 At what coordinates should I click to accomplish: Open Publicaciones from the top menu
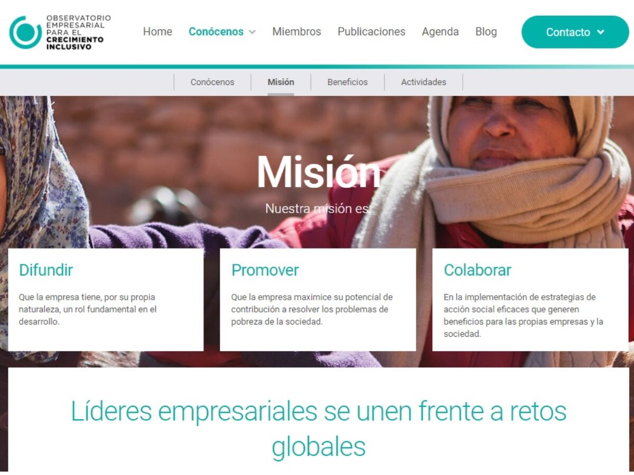(x=371, y=32)
